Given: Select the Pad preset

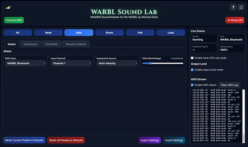Looking at the screenshot, I should point(140,33).
